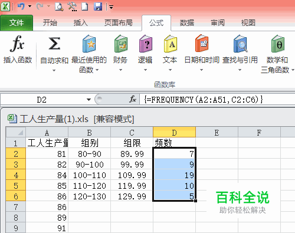The width and height of the screenshot is (295, 233).
Task: Expand the 最近使用的函数 dropdown arrow
Action: click(97, 70)
